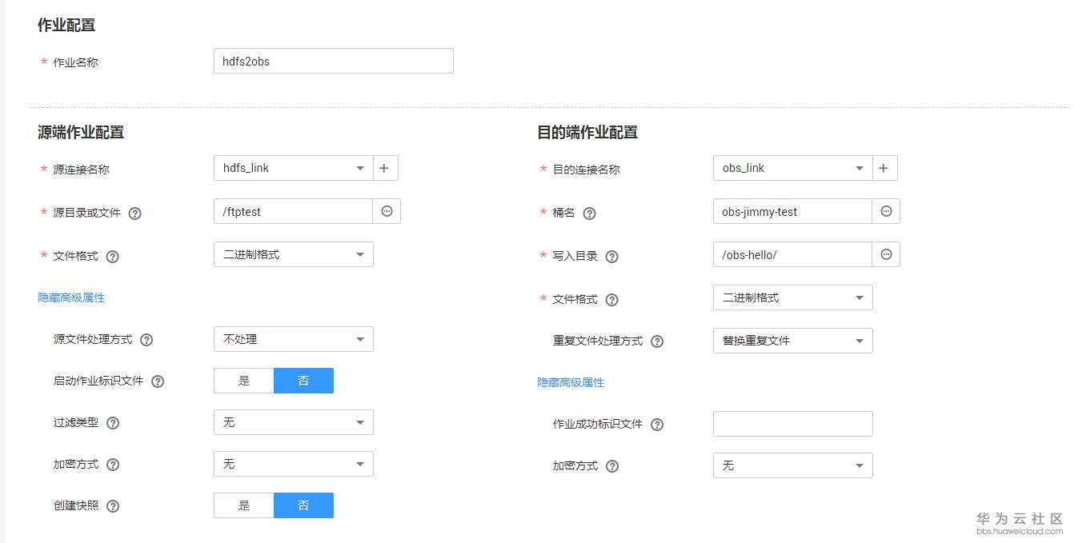The height and width of the screenshot is (543, 1074).
Task: Collapse destination advanced attributes link
Action: [x=571, y=382]
